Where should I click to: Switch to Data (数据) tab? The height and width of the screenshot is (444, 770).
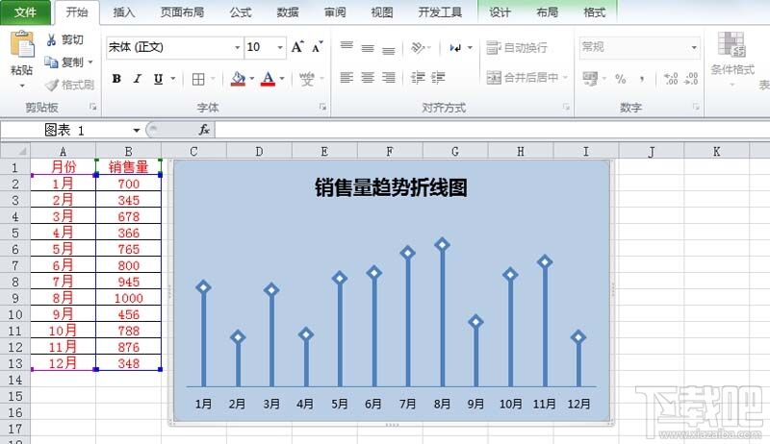[288, 12]
